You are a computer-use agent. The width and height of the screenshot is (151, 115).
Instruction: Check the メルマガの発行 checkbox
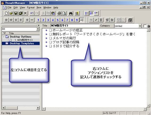pos(50,38)
